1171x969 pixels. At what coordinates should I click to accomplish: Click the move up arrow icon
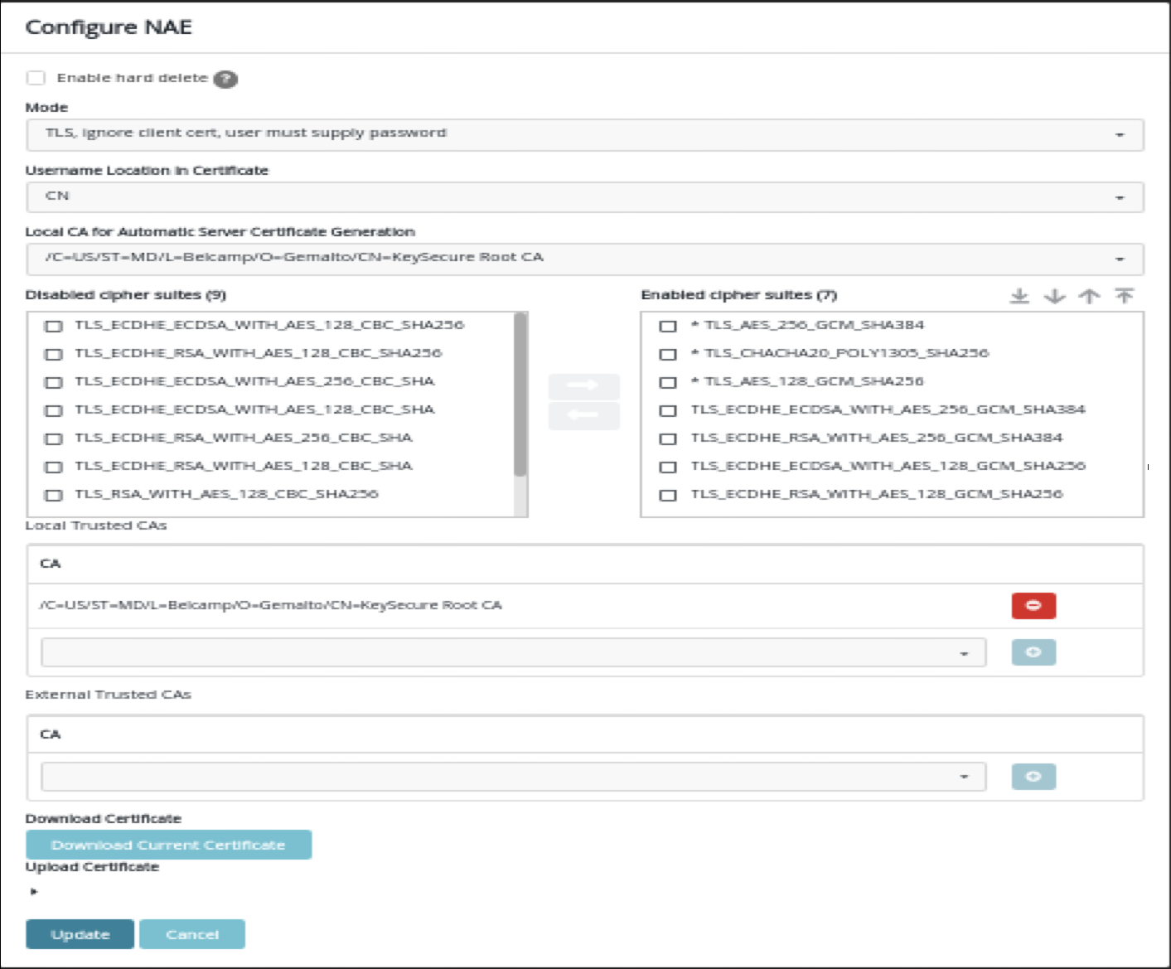1089,296
